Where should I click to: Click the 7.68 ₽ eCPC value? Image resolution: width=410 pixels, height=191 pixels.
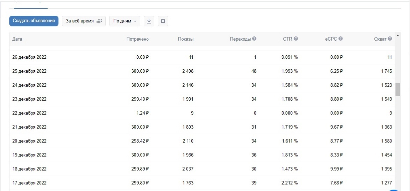pyautogui.click(x=336, y=183)
